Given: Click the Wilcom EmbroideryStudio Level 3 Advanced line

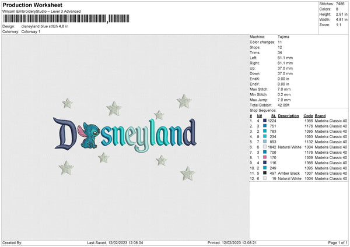Looking at the screenshot, I should click(41, 12).
